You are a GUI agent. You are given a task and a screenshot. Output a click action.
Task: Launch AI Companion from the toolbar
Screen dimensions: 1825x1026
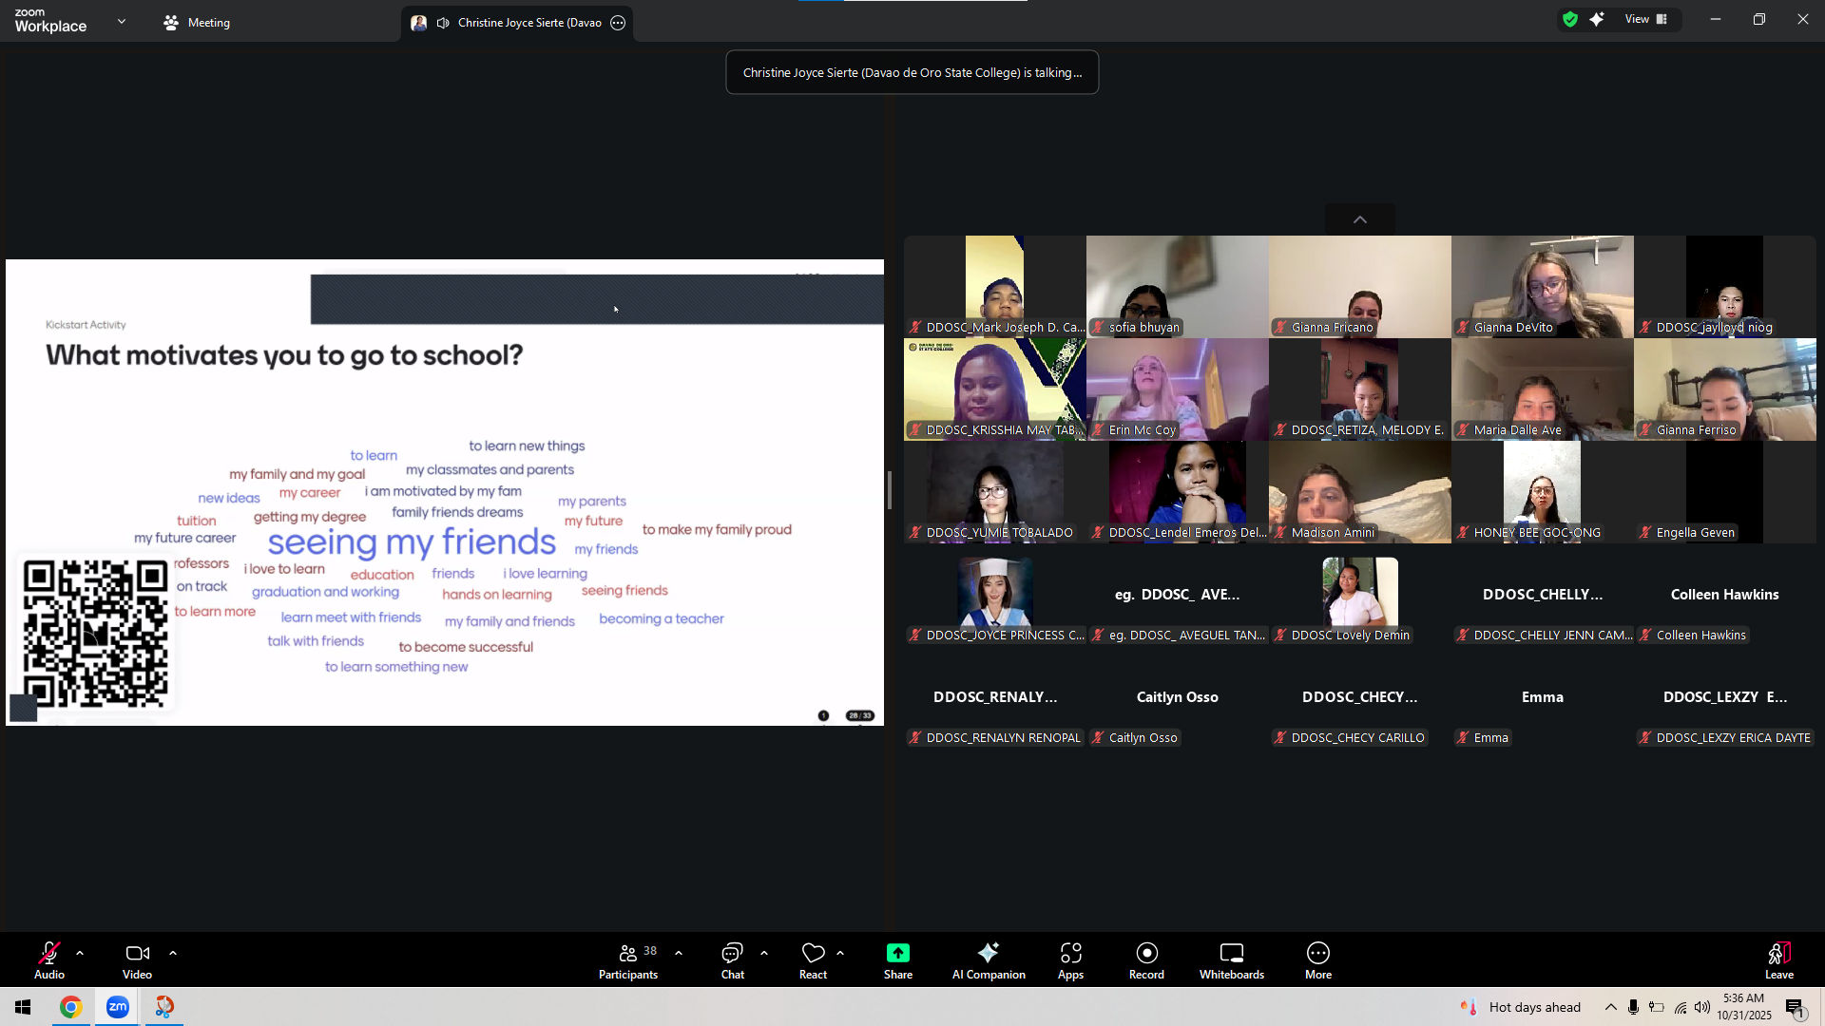coord(989,959)
